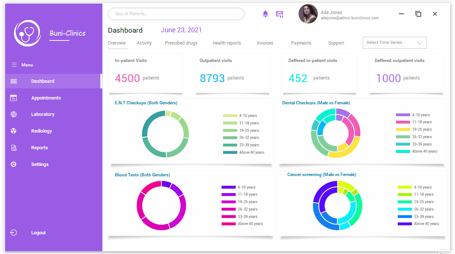The height and width of the screenshot is (254, 455).
Task: Click the Buni-Clinics brand name
Action: point(68,33)
